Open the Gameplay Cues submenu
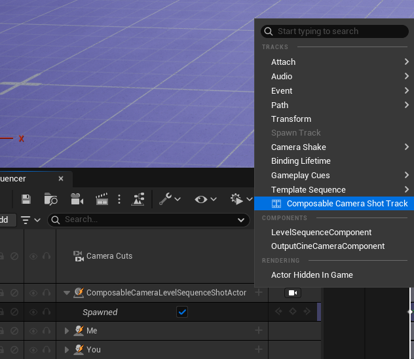This screenshot has width=414, height=359. [x=335, y=176]
